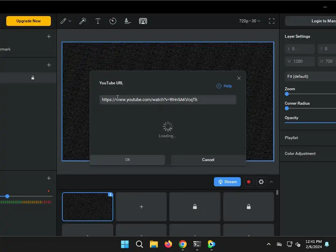The image size is (336, 252).
Task: Click the ManyCam taskbar icon
Action: [211, 244]
